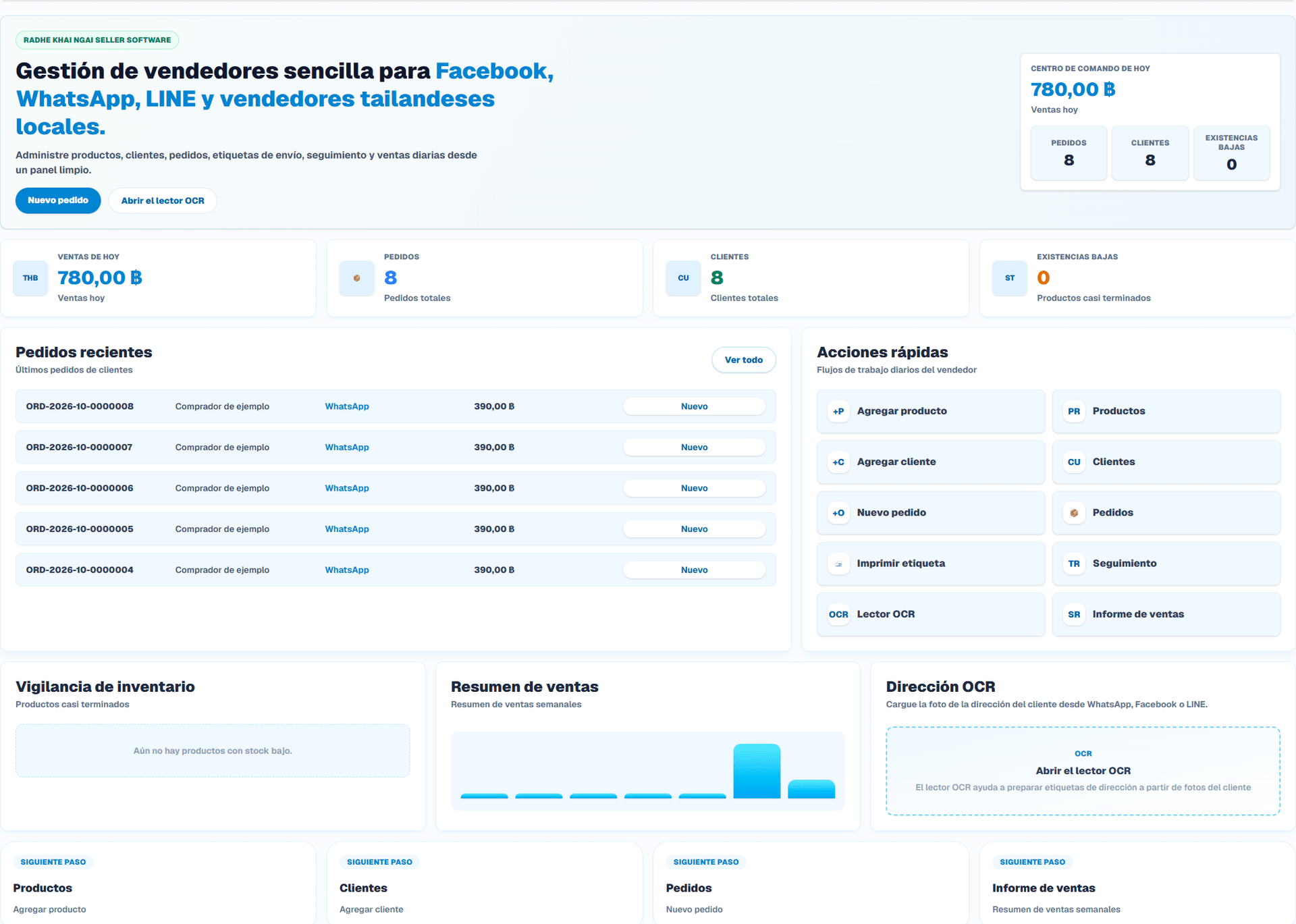The image size is (1296, 924).
Task: Click the dashed OCR upload area
Action: pyautogui.click(x=1083, y=771)
